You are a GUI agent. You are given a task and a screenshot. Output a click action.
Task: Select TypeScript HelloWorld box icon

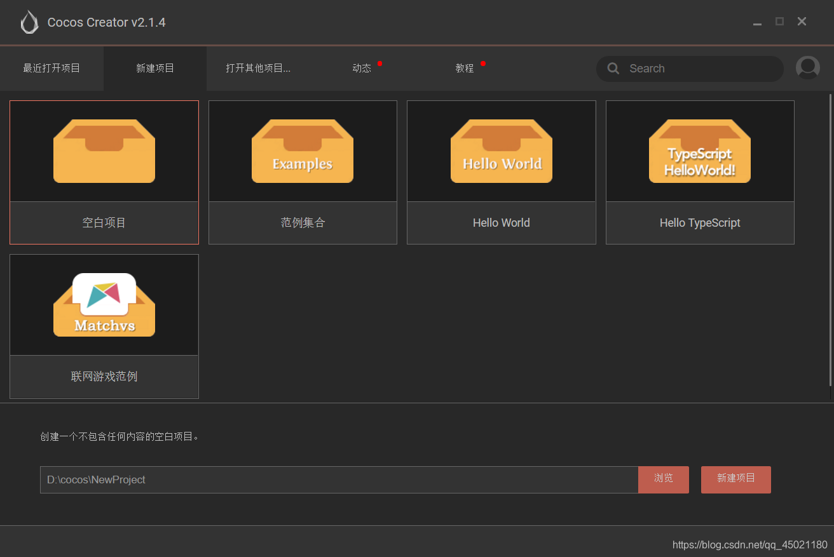pyautogui.click(x=700, y=151)
